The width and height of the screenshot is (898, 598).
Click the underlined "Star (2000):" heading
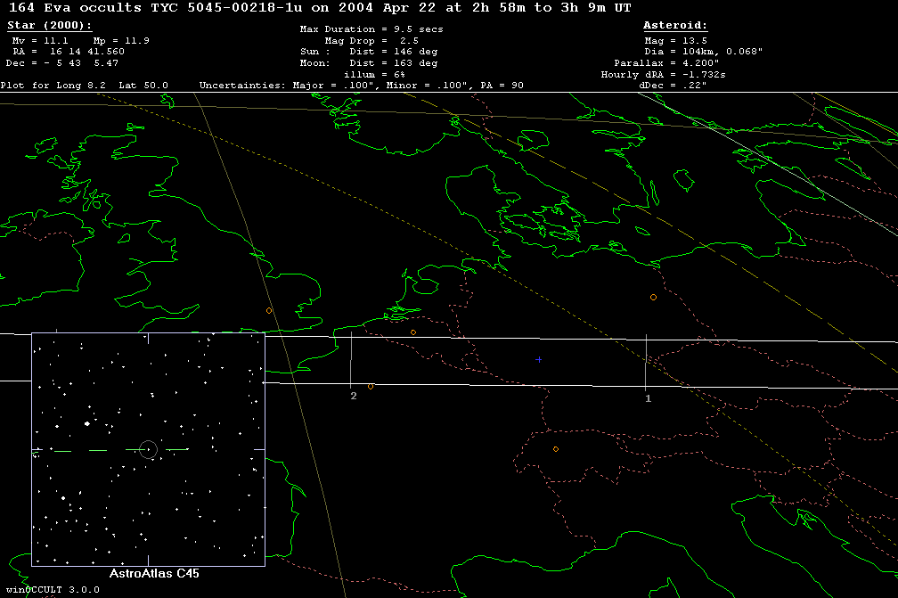point(42,26)
